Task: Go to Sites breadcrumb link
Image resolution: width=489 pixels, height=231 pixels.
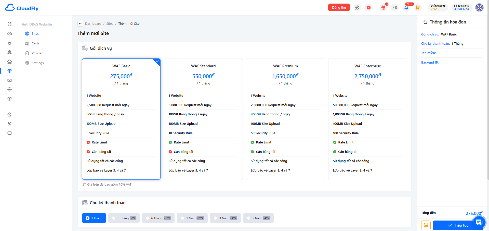Action: [x=110, y=24]
